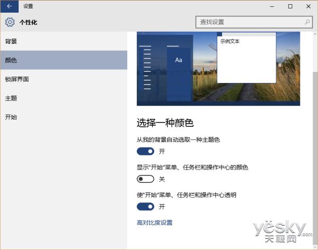Open the 高对比度设置 link

coord(154,223)
